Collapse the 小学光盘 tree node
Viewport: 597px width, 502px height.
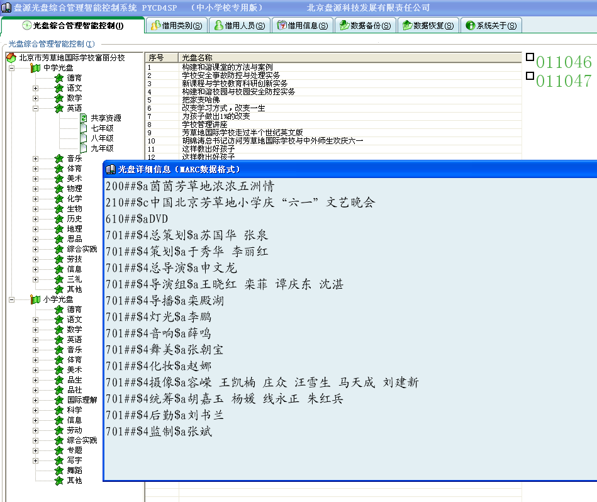(x=12, y=300)
